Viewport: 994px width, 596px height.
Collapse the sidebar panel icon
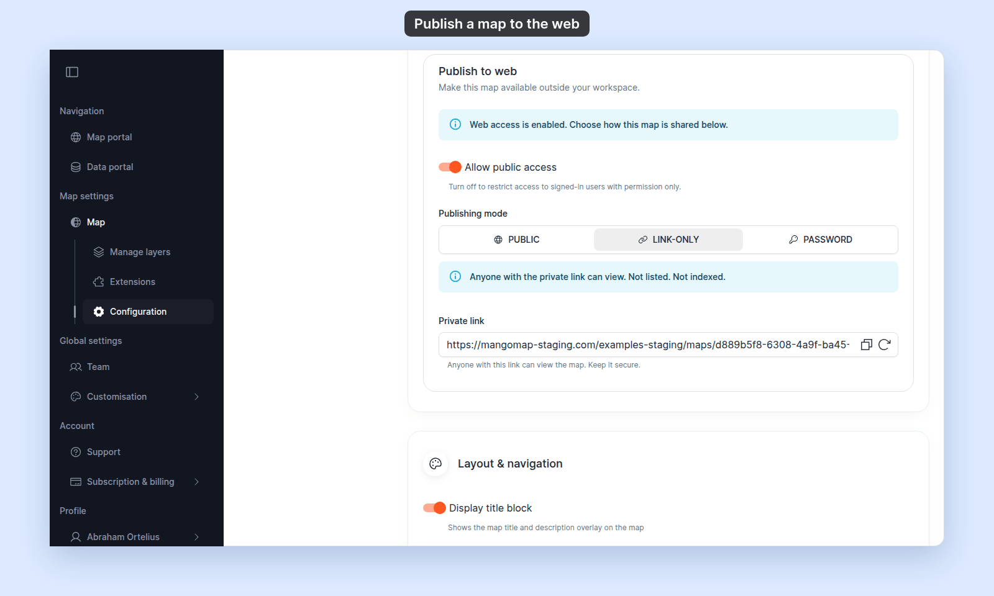coord(72,72)
